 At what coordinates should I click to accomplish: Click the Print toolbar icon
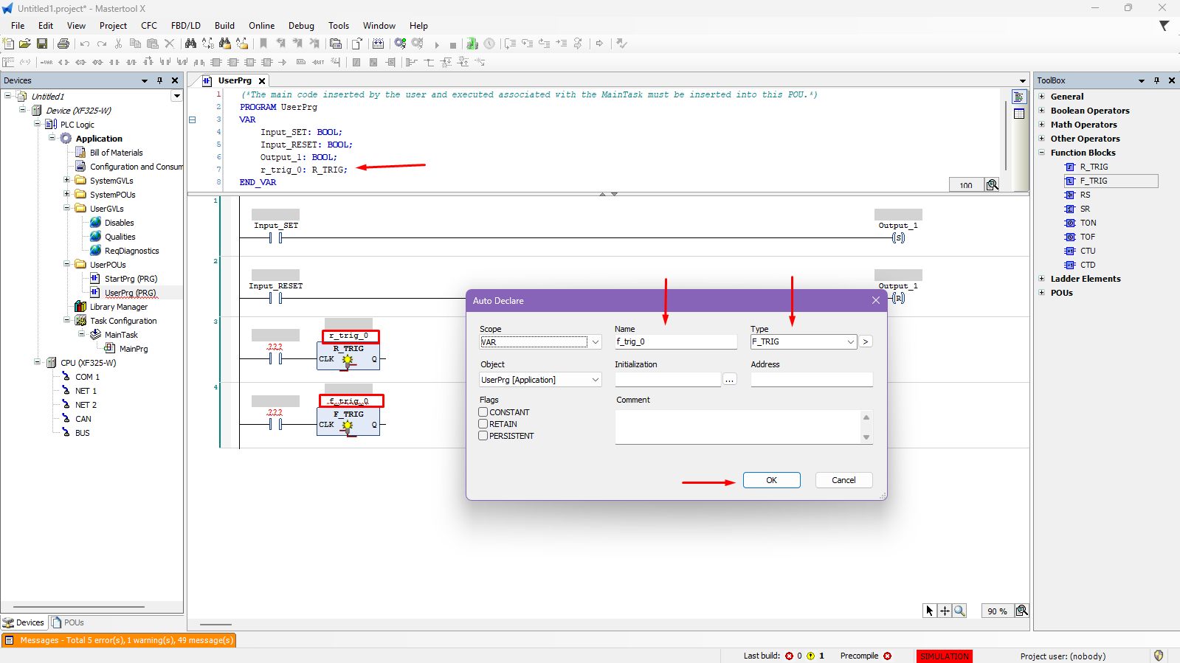pyautogui.click(x=63, y=44)
